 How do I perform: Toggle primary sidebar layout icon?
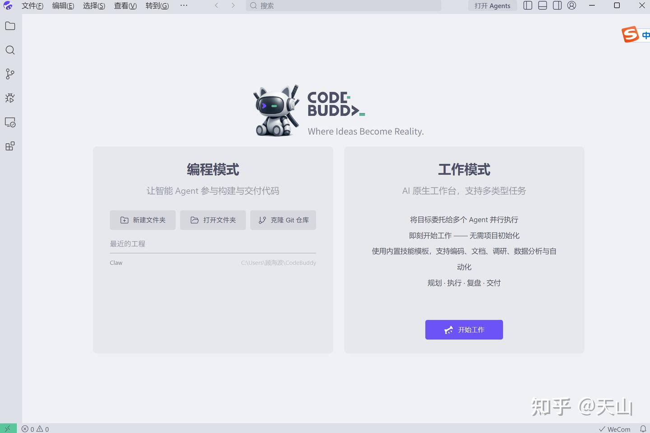click(x=528, y=5)
